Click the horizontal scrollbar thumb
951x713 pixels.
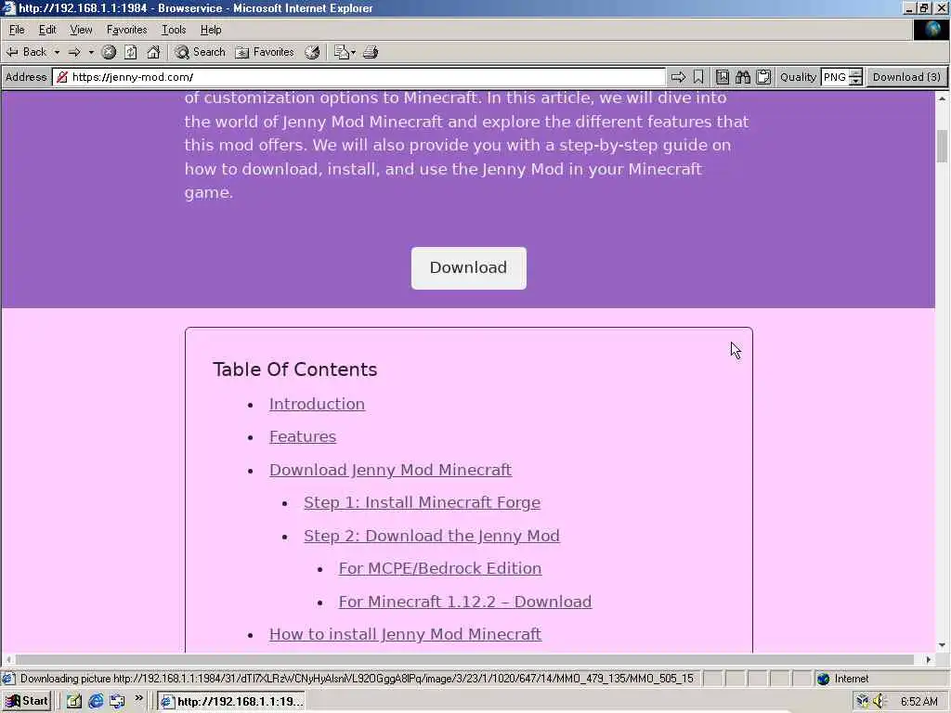[464, 659]
